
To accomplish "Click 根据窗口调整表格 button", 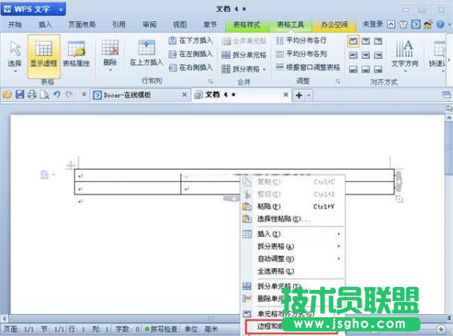I will point(308,68).
